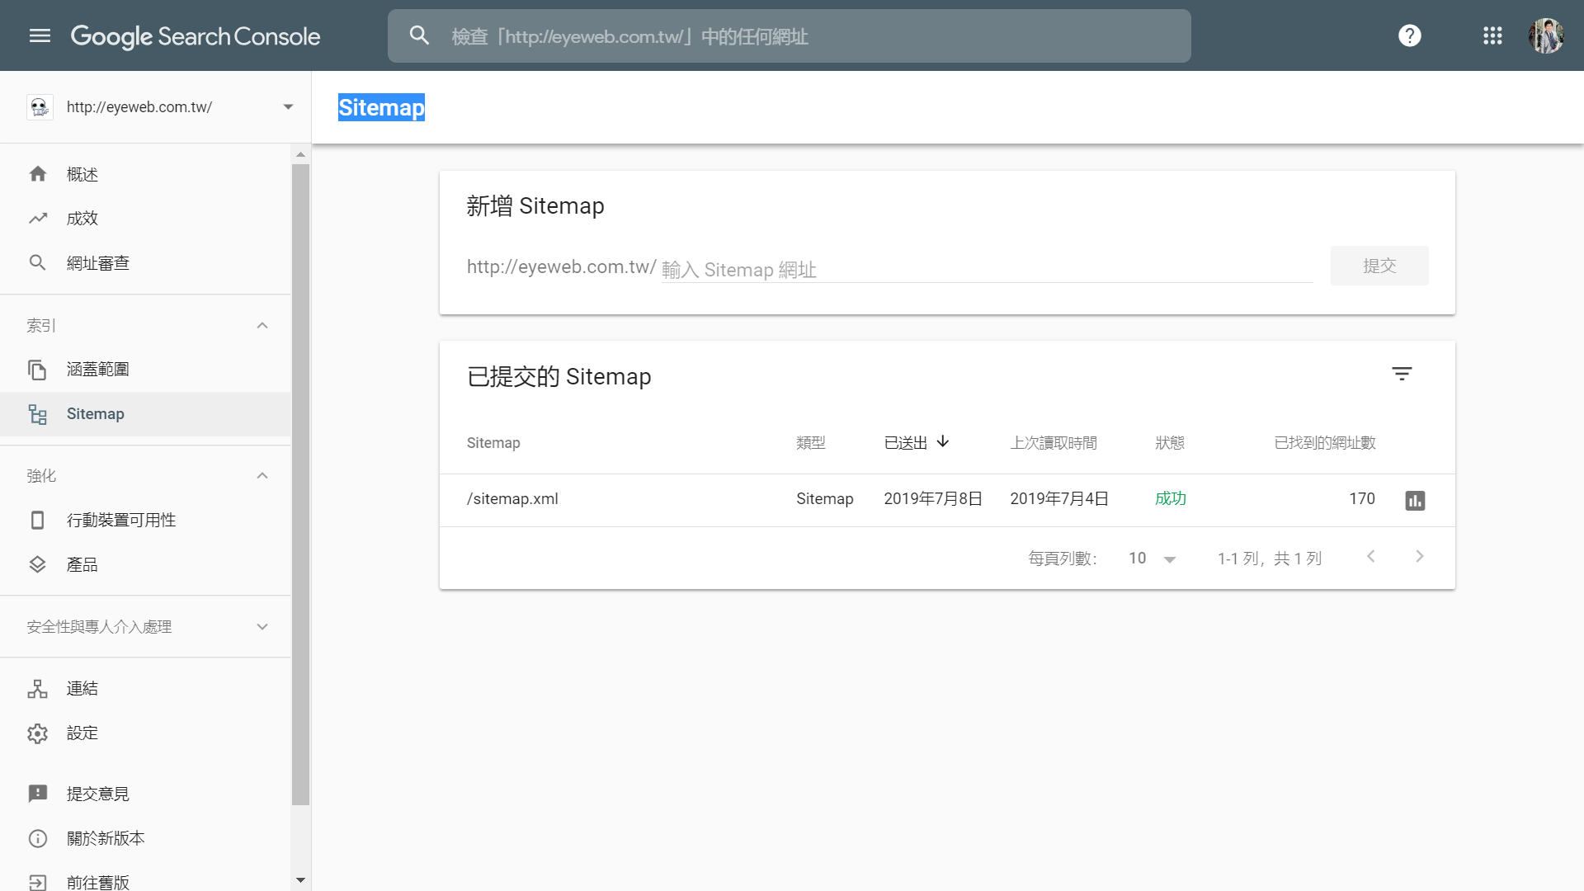Go to next page of sitemap table
The image size is (1584, 891).
point(1420,557)
